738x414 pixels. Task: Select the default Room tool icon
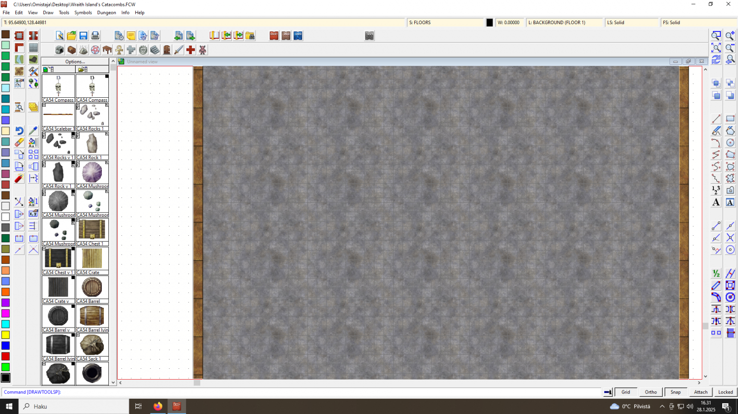coord(19,36)
